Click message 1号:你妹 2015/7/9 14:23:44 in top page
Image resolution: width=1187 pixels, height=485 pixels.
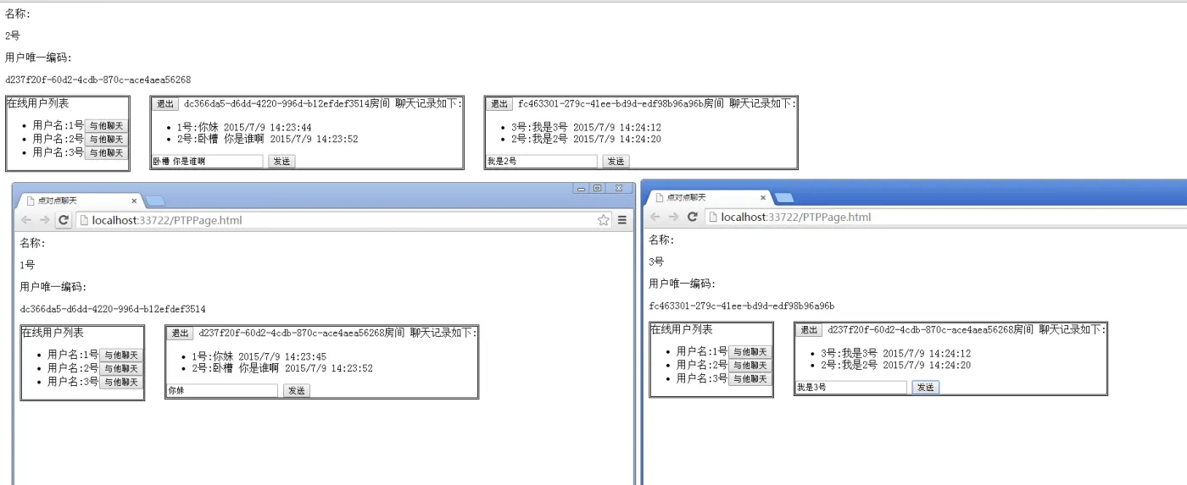coord(244,128)
